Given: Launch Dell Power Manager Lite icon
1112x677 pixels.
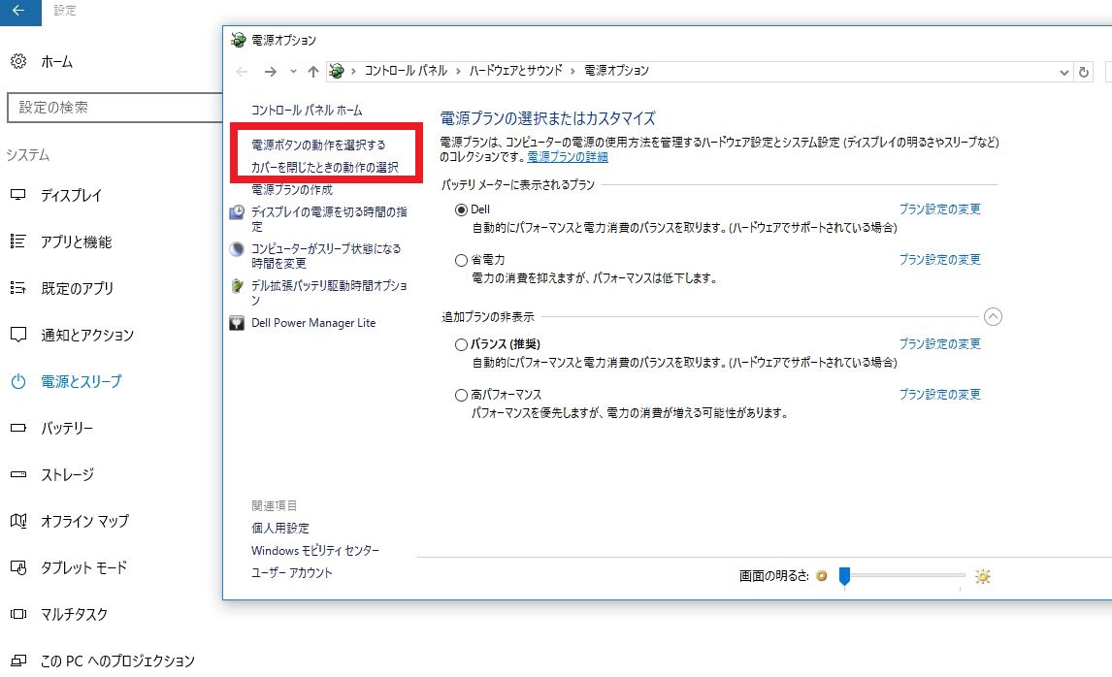Looking at the screenshot, I should [x=236, y=322].
